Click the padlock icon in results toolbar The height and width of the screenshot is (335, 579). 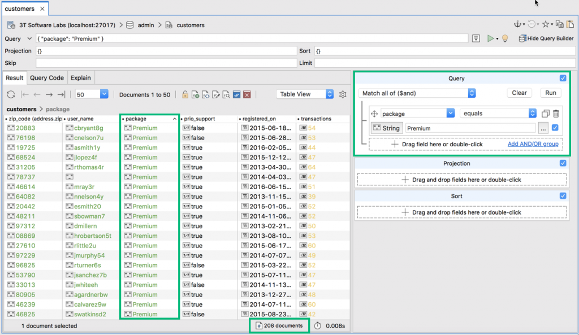pos(185,94)
